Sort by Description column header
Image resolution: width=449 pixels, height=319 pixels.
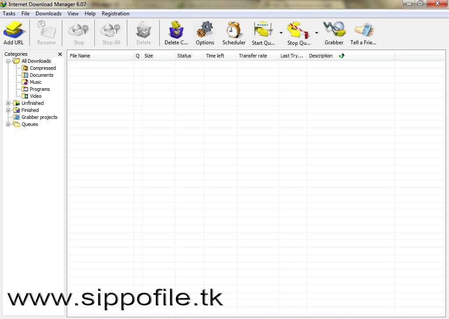pos(351,56)
